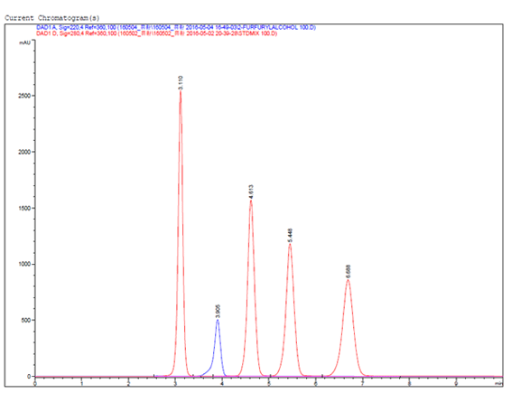The height and width of the screenshot is (393, 511).
Task: Select the red peak at 5.448 minutes
Action: point(290,310)
